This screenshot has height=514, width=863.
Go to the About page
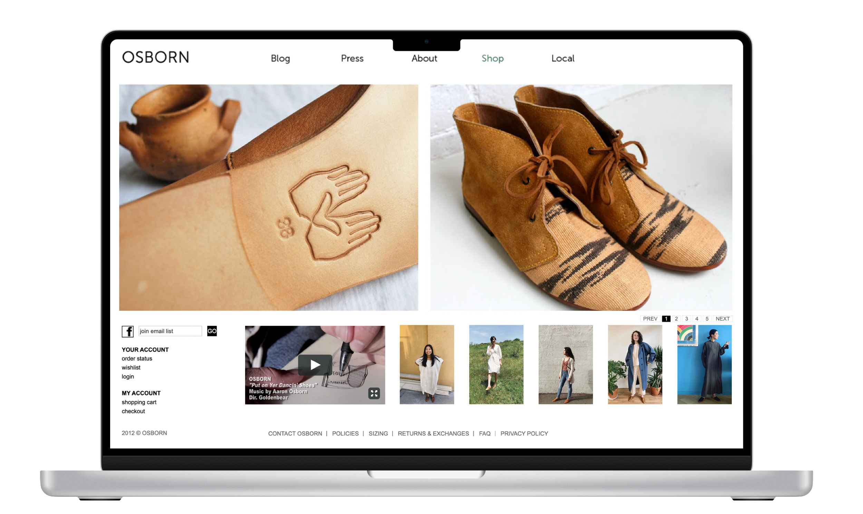pyautogui.click(x=424, y=58)
